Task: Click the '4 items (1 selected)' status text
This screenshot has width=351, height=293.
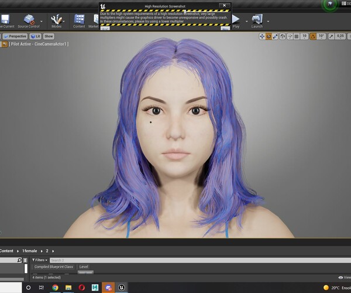Action: (47, 277)
